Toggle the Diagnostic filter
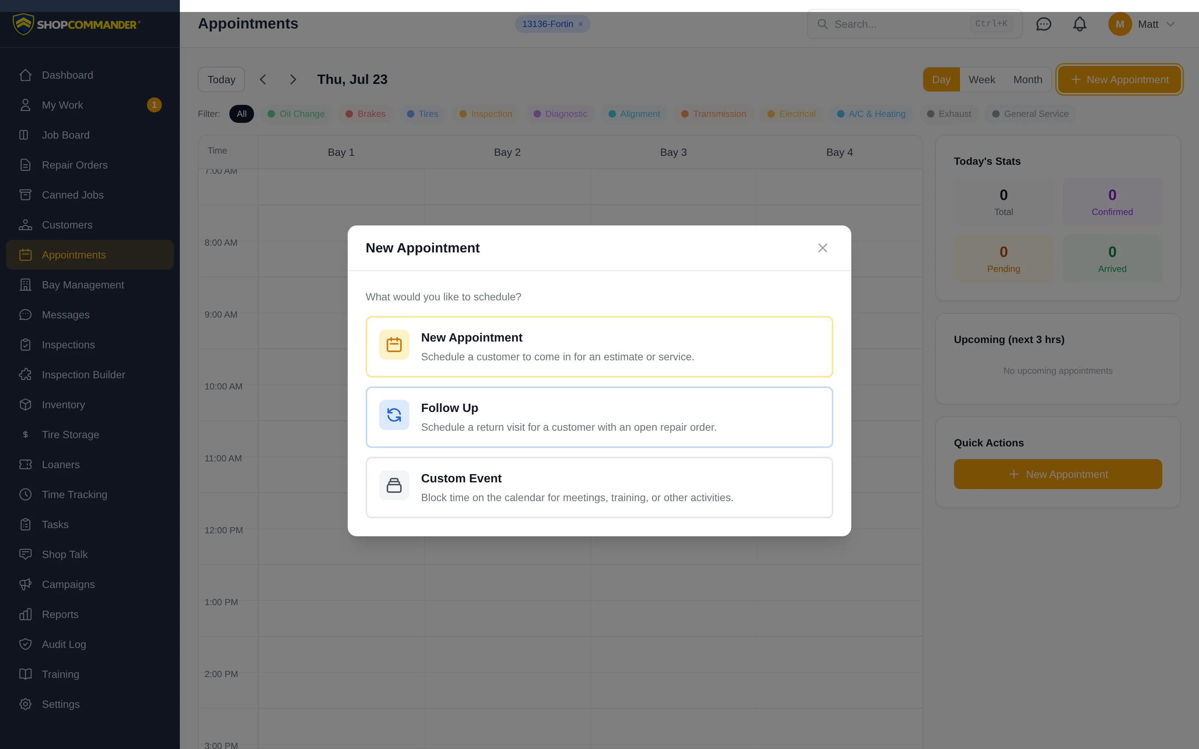Viewport: 1199px width, 749px height. click(560, 114)
